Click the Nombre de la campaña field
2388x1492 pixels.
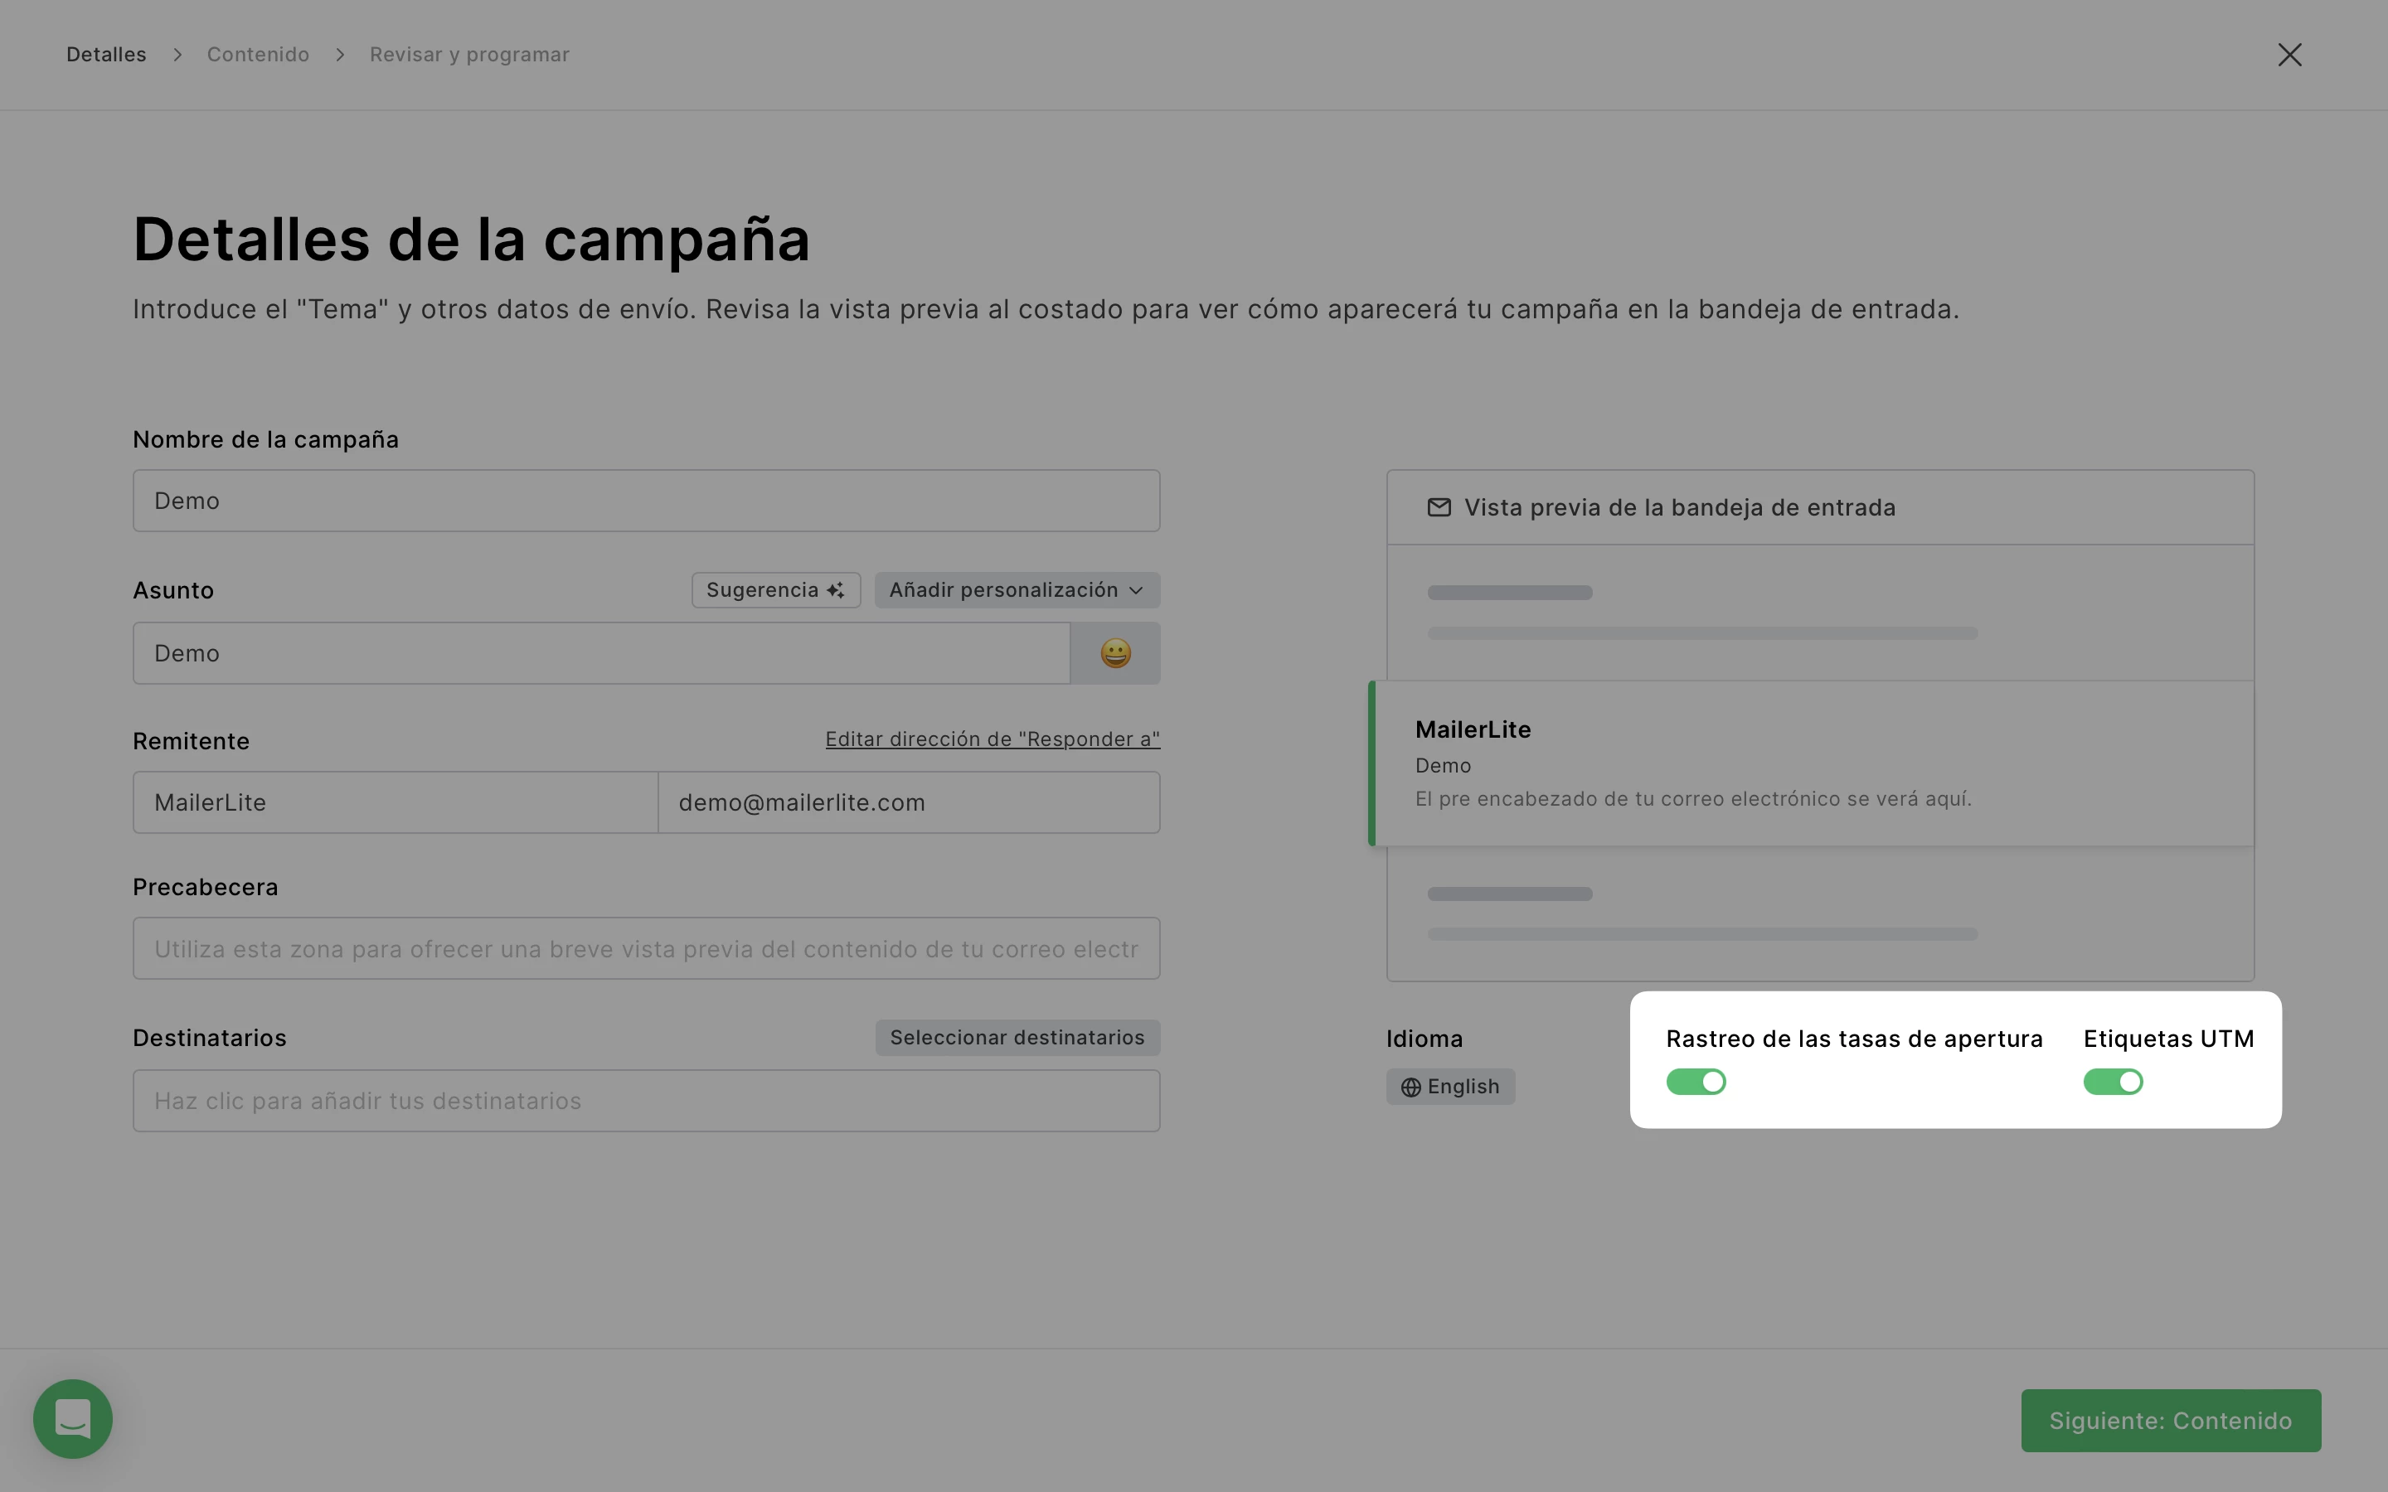click(x=647, y=501)
